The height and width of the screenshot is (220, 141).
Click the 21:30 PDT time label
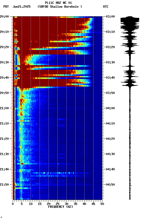click(4, 154)
